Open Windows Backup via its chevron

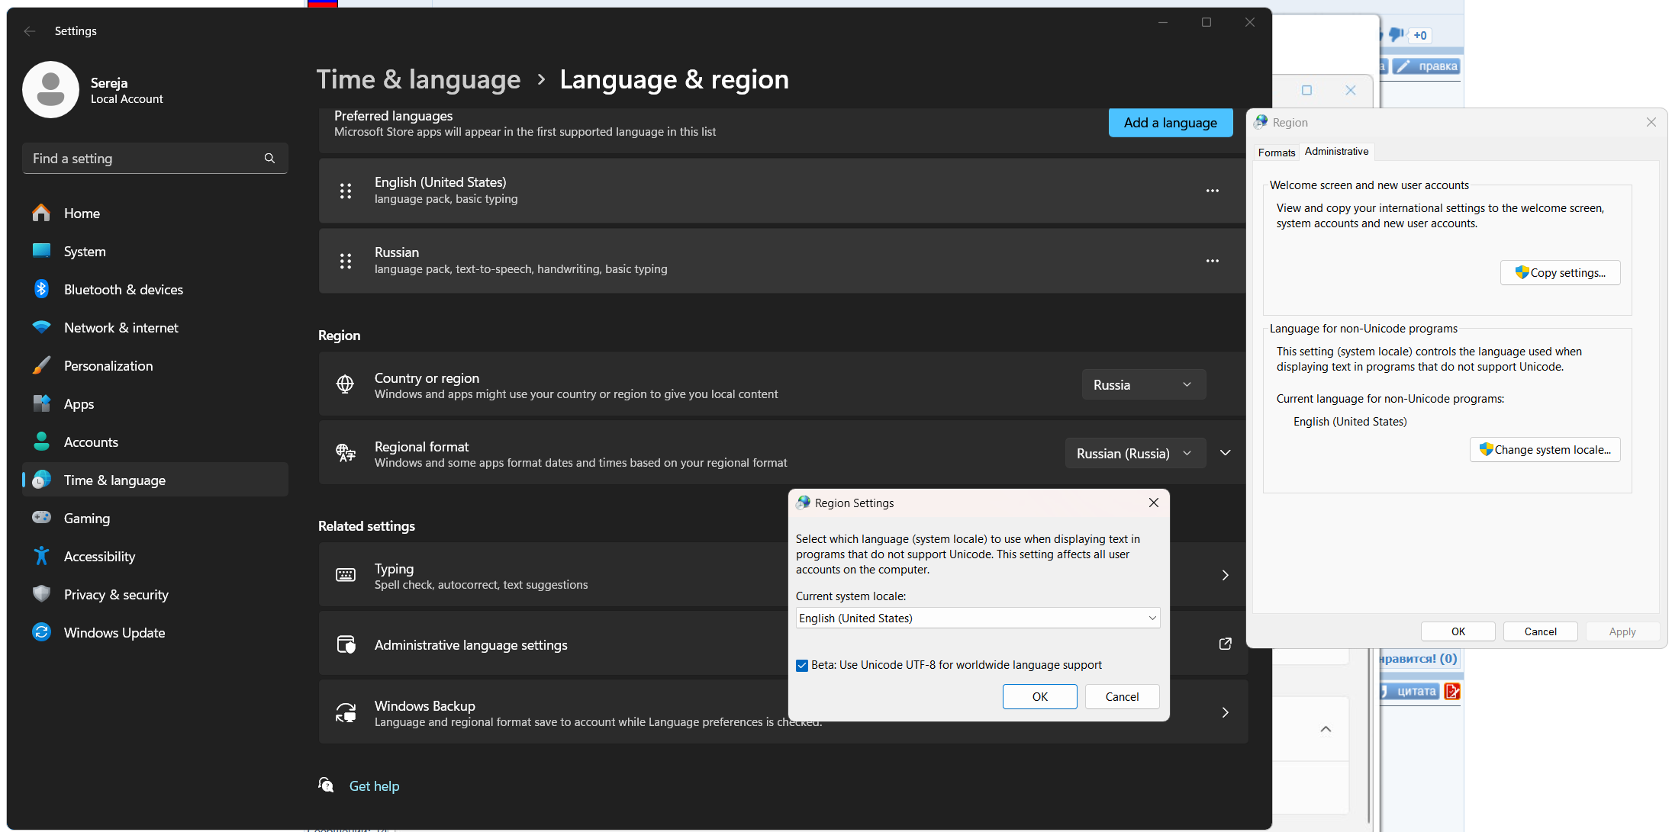point(1226,712)
